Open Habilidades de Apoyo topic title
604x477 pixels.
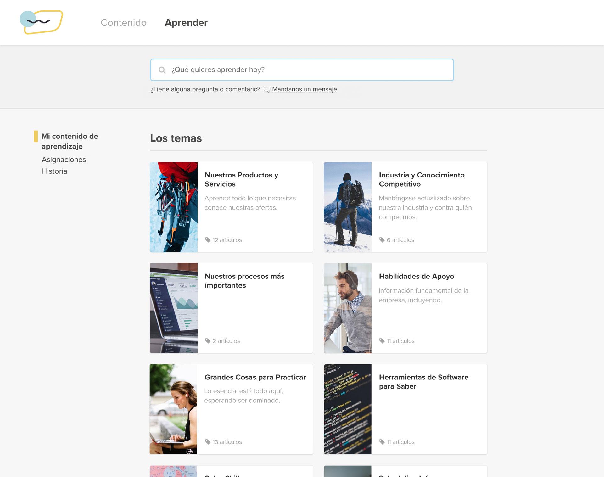click(417, 276)
